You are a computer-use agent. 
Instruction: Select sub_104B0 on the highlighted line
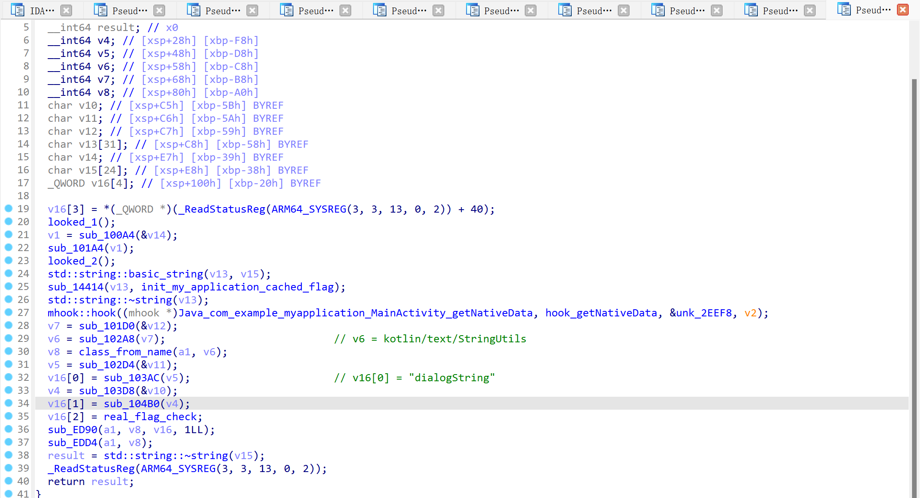tap(132, 404)
